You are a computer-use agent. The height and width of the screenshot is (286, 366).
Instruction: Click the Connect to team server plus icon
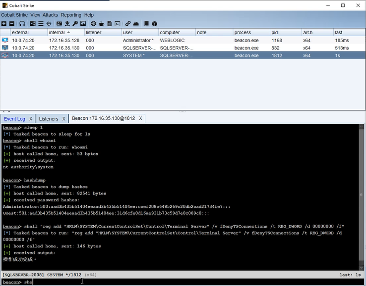click(x=4, y=24)
